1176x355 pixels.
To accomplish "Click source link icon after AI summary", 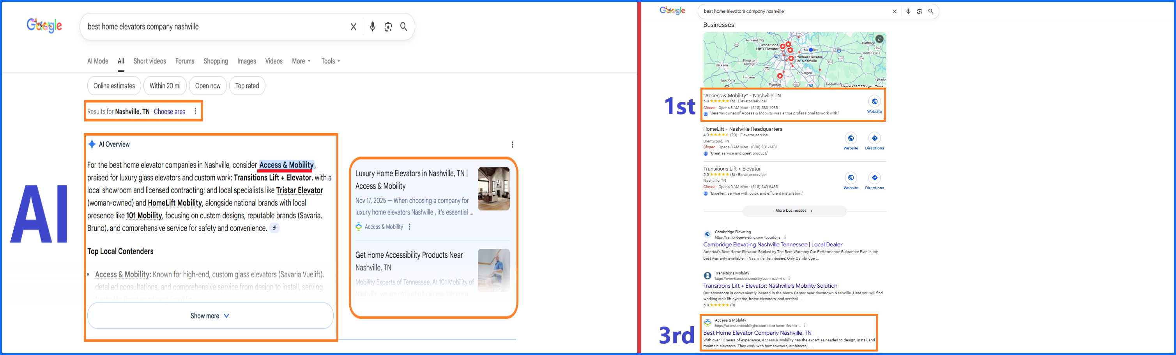I will click(x=274, y=228).
